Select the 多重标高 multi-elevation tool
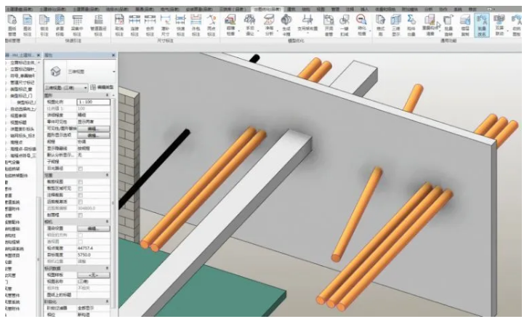 (60, 25)
